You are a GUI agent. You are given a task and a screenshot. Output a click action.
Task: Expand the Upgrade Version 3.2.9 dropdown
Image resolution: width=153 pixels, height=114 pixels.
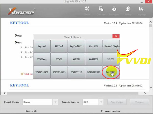pyautogui.click(x=101, y=102)
